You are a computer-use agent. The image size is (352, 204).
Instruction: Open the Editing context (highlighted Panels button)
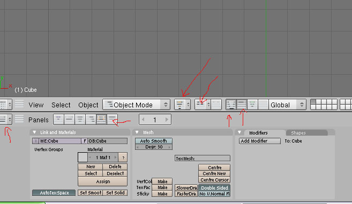click(x=101, y=120)
